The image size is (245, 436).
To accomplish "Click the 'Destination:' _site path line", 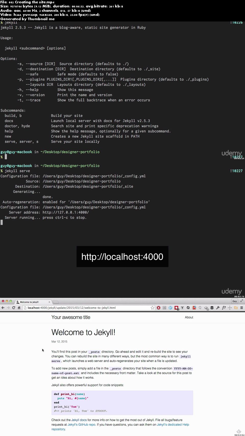I will 74,186.
